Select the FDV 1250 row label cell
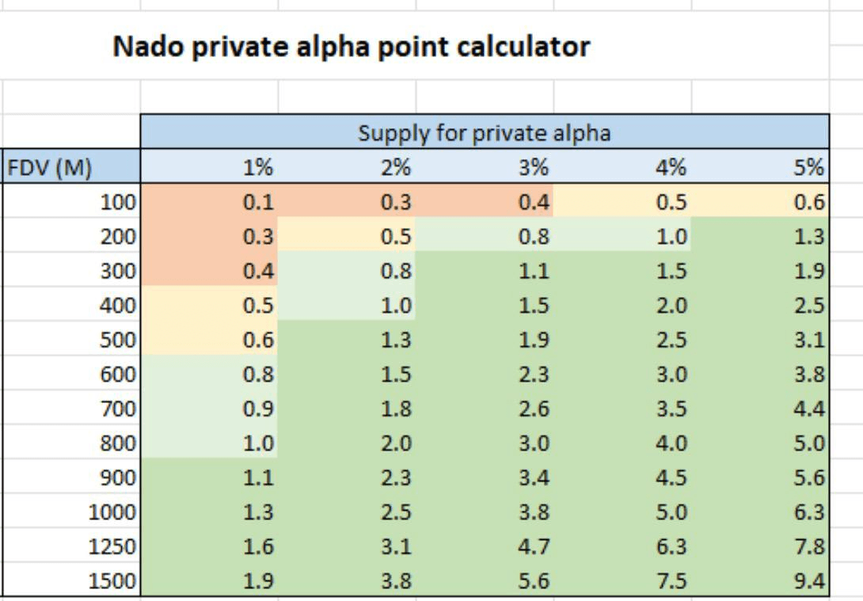The width and height of the screenshot is (863, 601). point(70,546)
